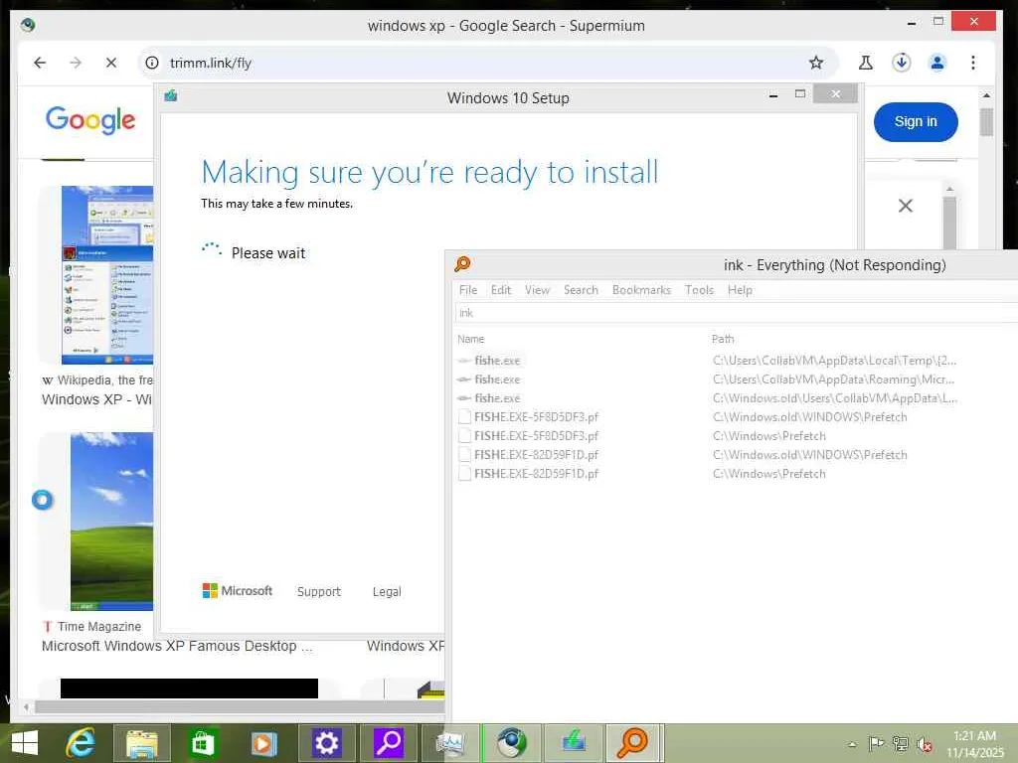Open the Search menu in Everything
The image size is (1018, 763).
tap(581, 290)
